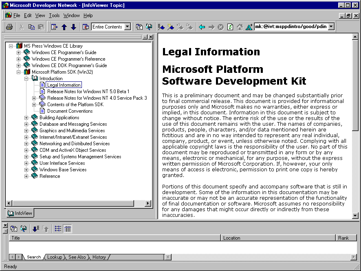The width and height of the screenshot is (361, 271).
Task: Go forward with the grey right arrow
Action: (x=211, y=27)
